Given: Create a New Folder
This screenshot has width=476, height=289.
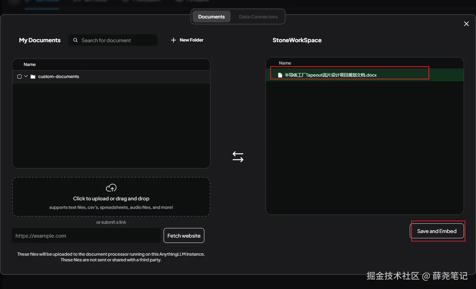Looking at the screenshot, I should click(187, 40).
